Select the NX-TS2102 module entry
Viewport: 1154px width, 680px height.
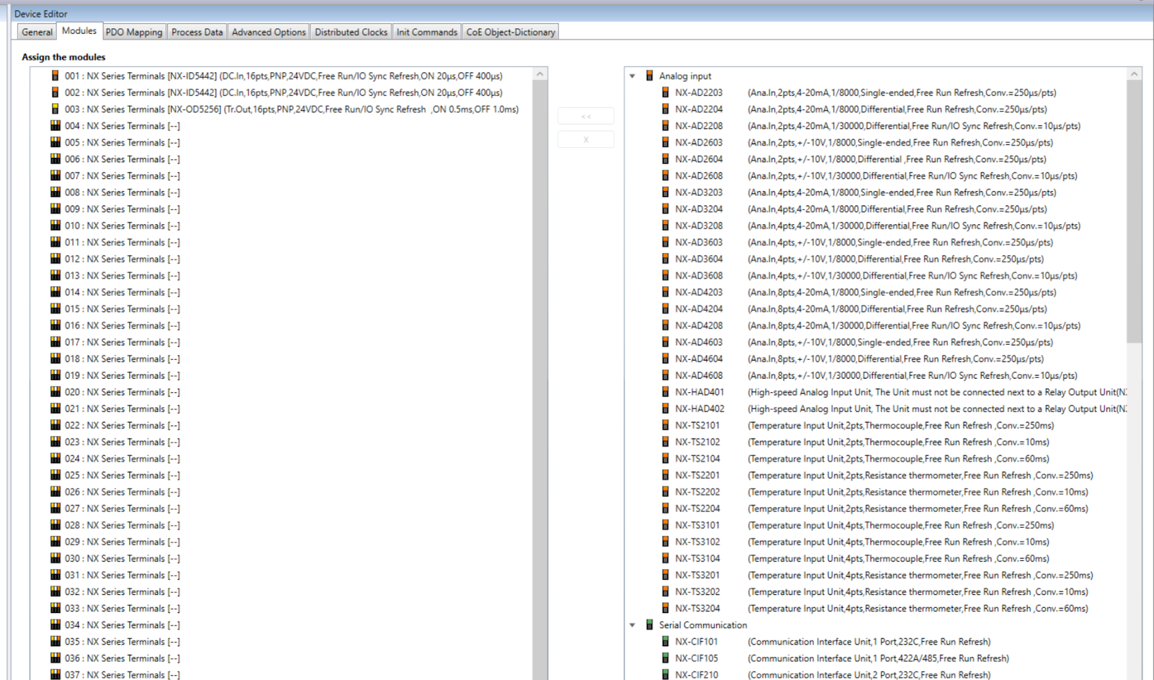862,442
